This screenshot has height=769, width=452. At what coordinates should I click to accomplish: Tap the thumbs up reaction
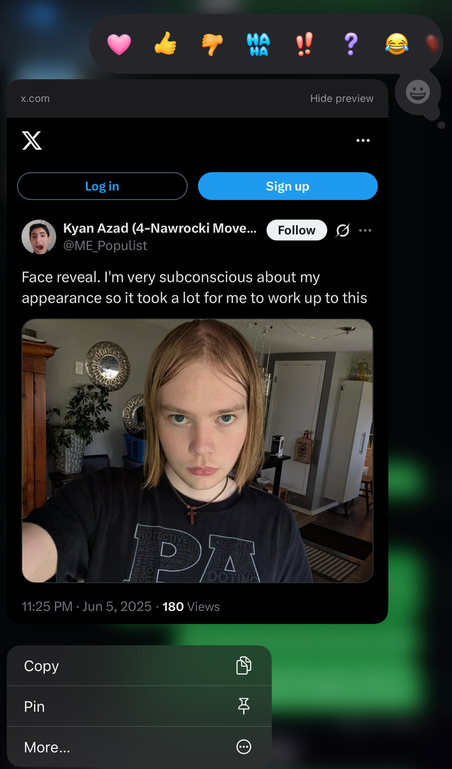click(165, 44)
